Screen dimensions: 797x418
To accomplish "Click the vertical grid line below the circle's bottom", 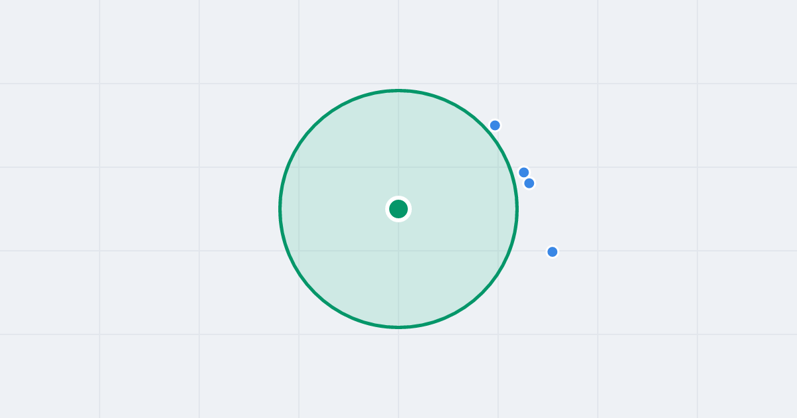I will [x=398, y=373].
